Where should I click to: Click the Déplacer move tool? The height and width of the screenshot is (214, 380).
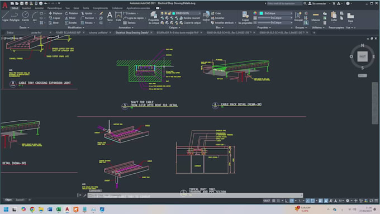(55, 13)
